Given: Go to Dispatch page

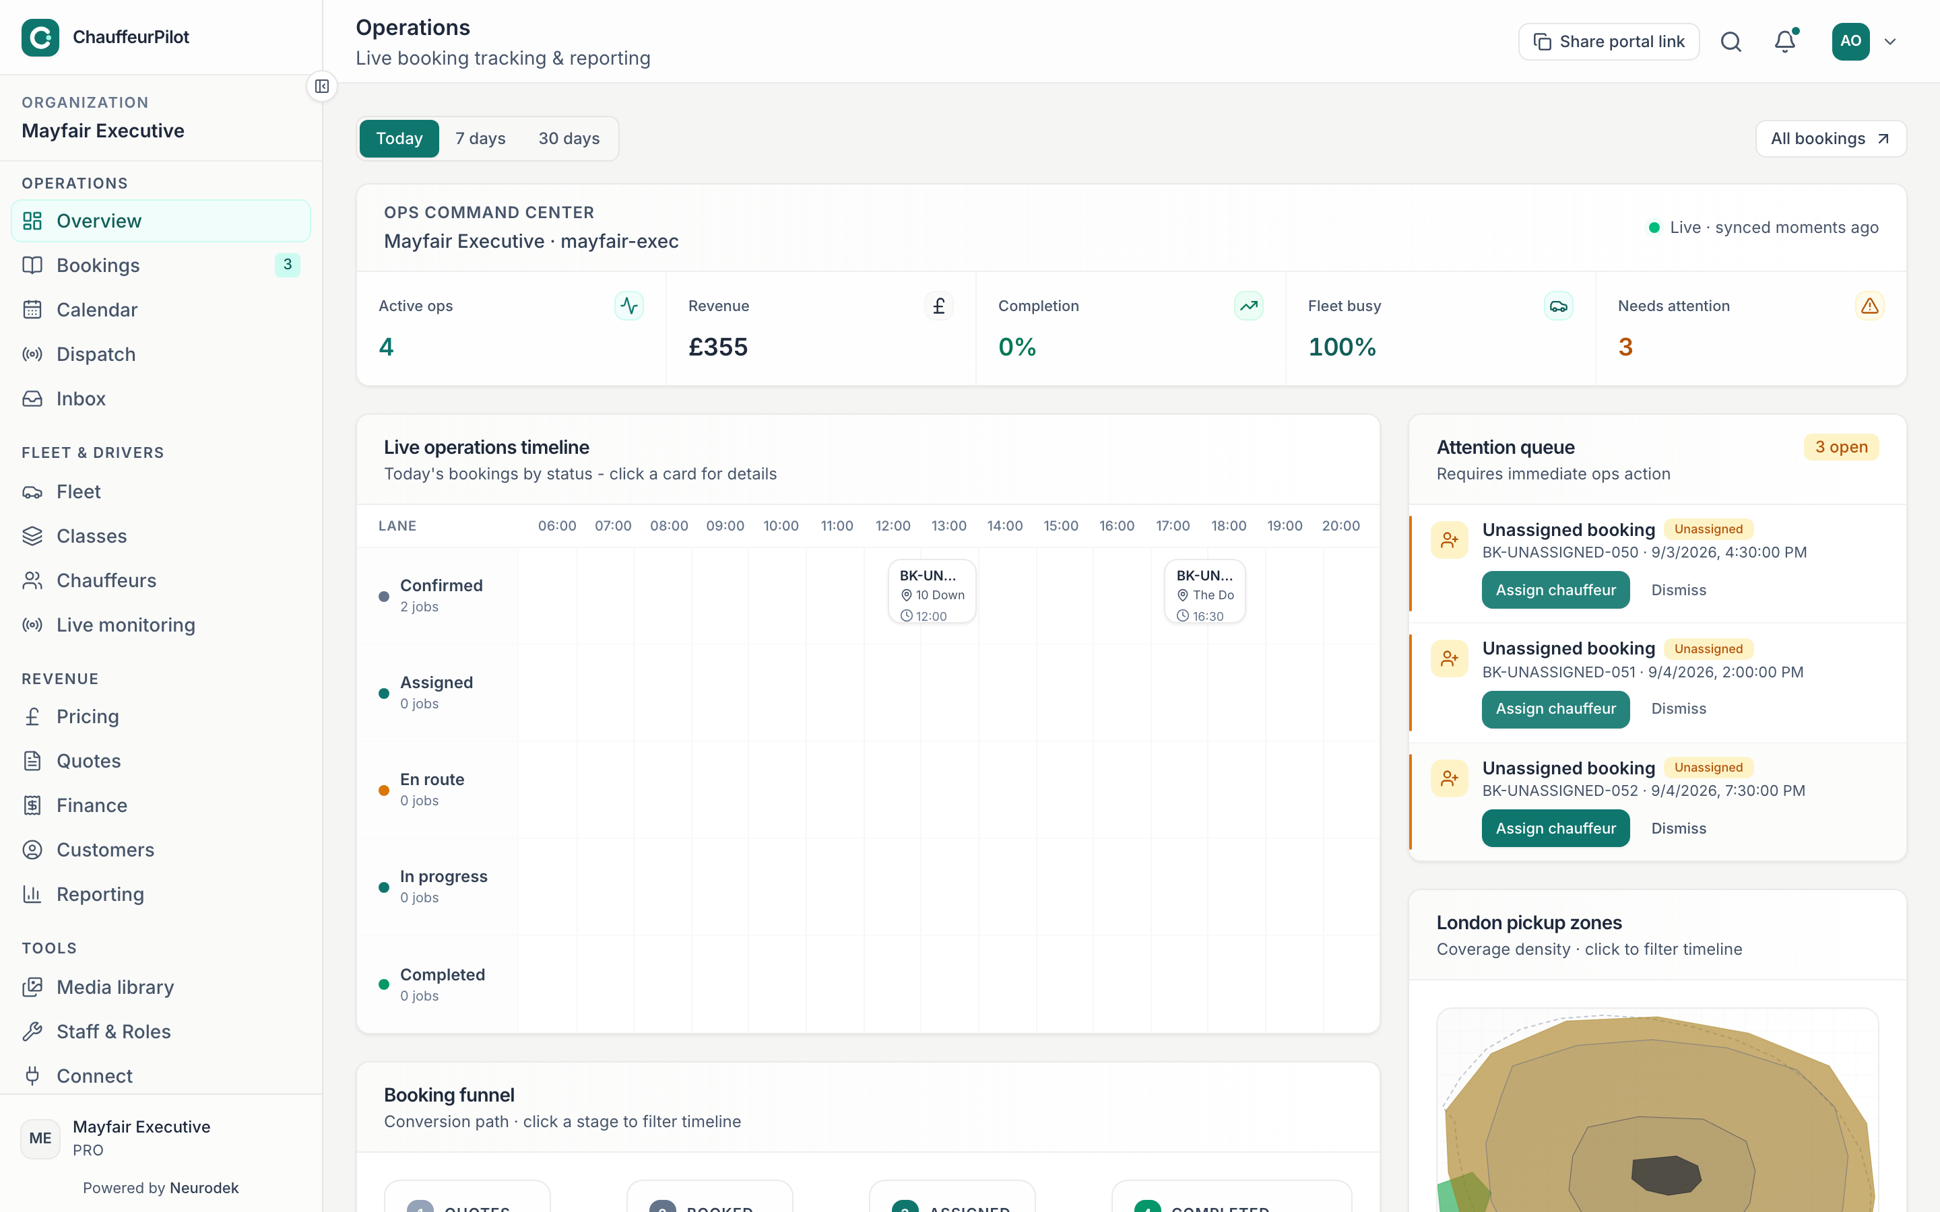Looking at the screenshot, I should tap(160, 354).
